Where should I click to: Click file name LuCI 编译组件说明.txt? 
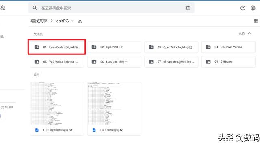click(x=58, y=130)
